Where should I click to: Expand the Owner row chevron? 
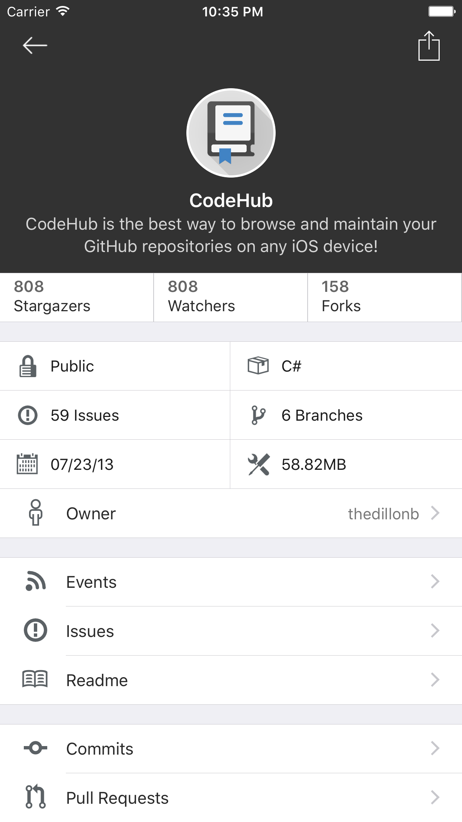[x=435, y=513]
